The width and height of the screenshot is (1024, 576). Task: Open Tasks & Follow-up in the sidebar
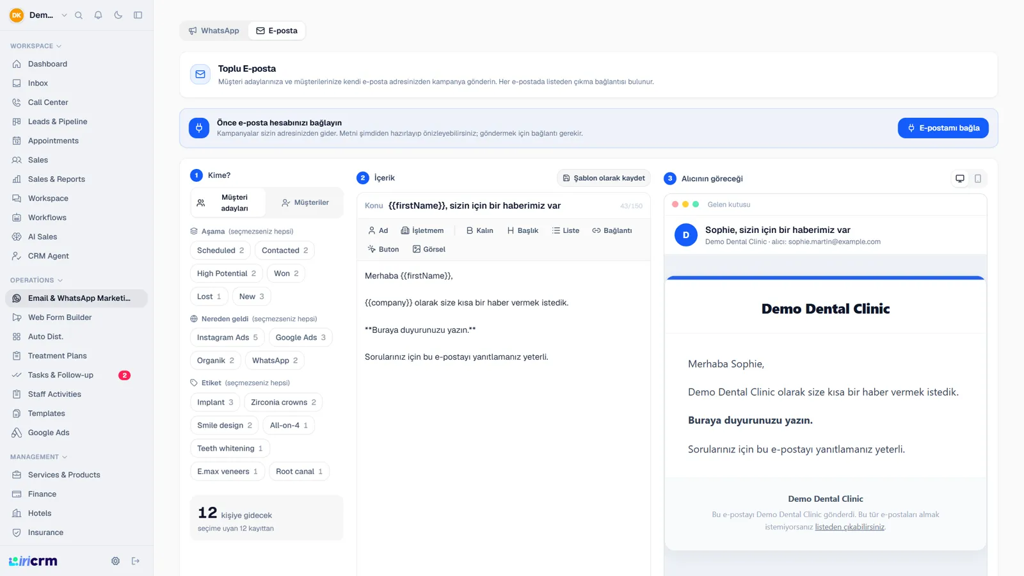click(x=77, y=375)
